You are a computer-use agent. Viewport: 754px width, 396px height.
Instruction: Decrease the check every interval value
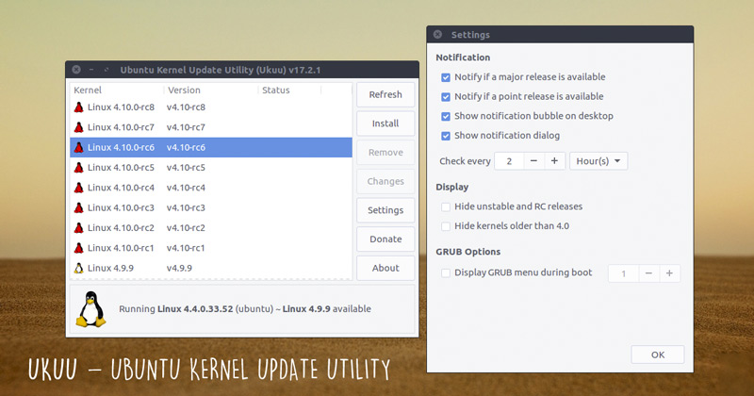pos(533,161)
